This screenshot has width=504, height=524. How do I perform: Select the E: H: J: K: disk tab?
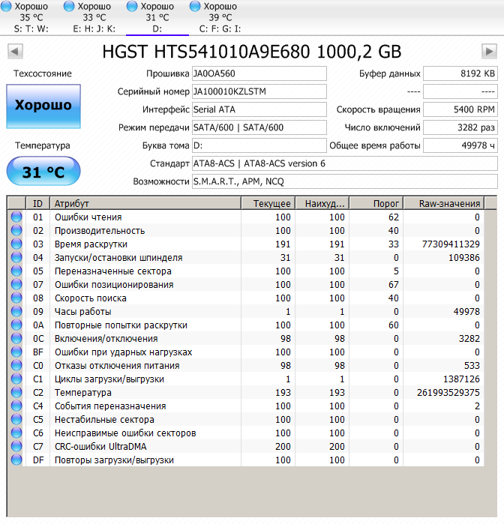tap(94, 18)
